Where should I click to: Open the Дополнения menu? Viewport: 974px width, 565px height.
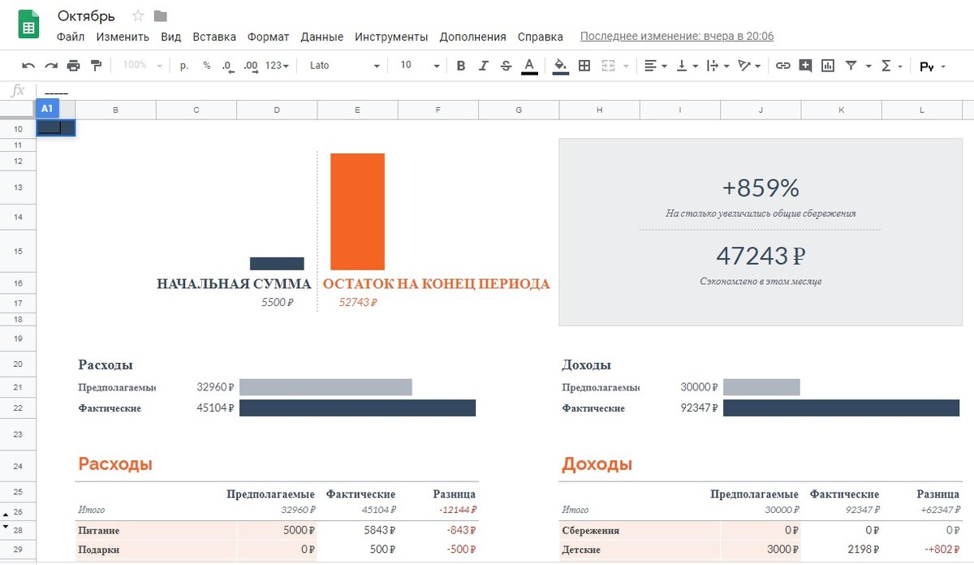pos(472,37)
